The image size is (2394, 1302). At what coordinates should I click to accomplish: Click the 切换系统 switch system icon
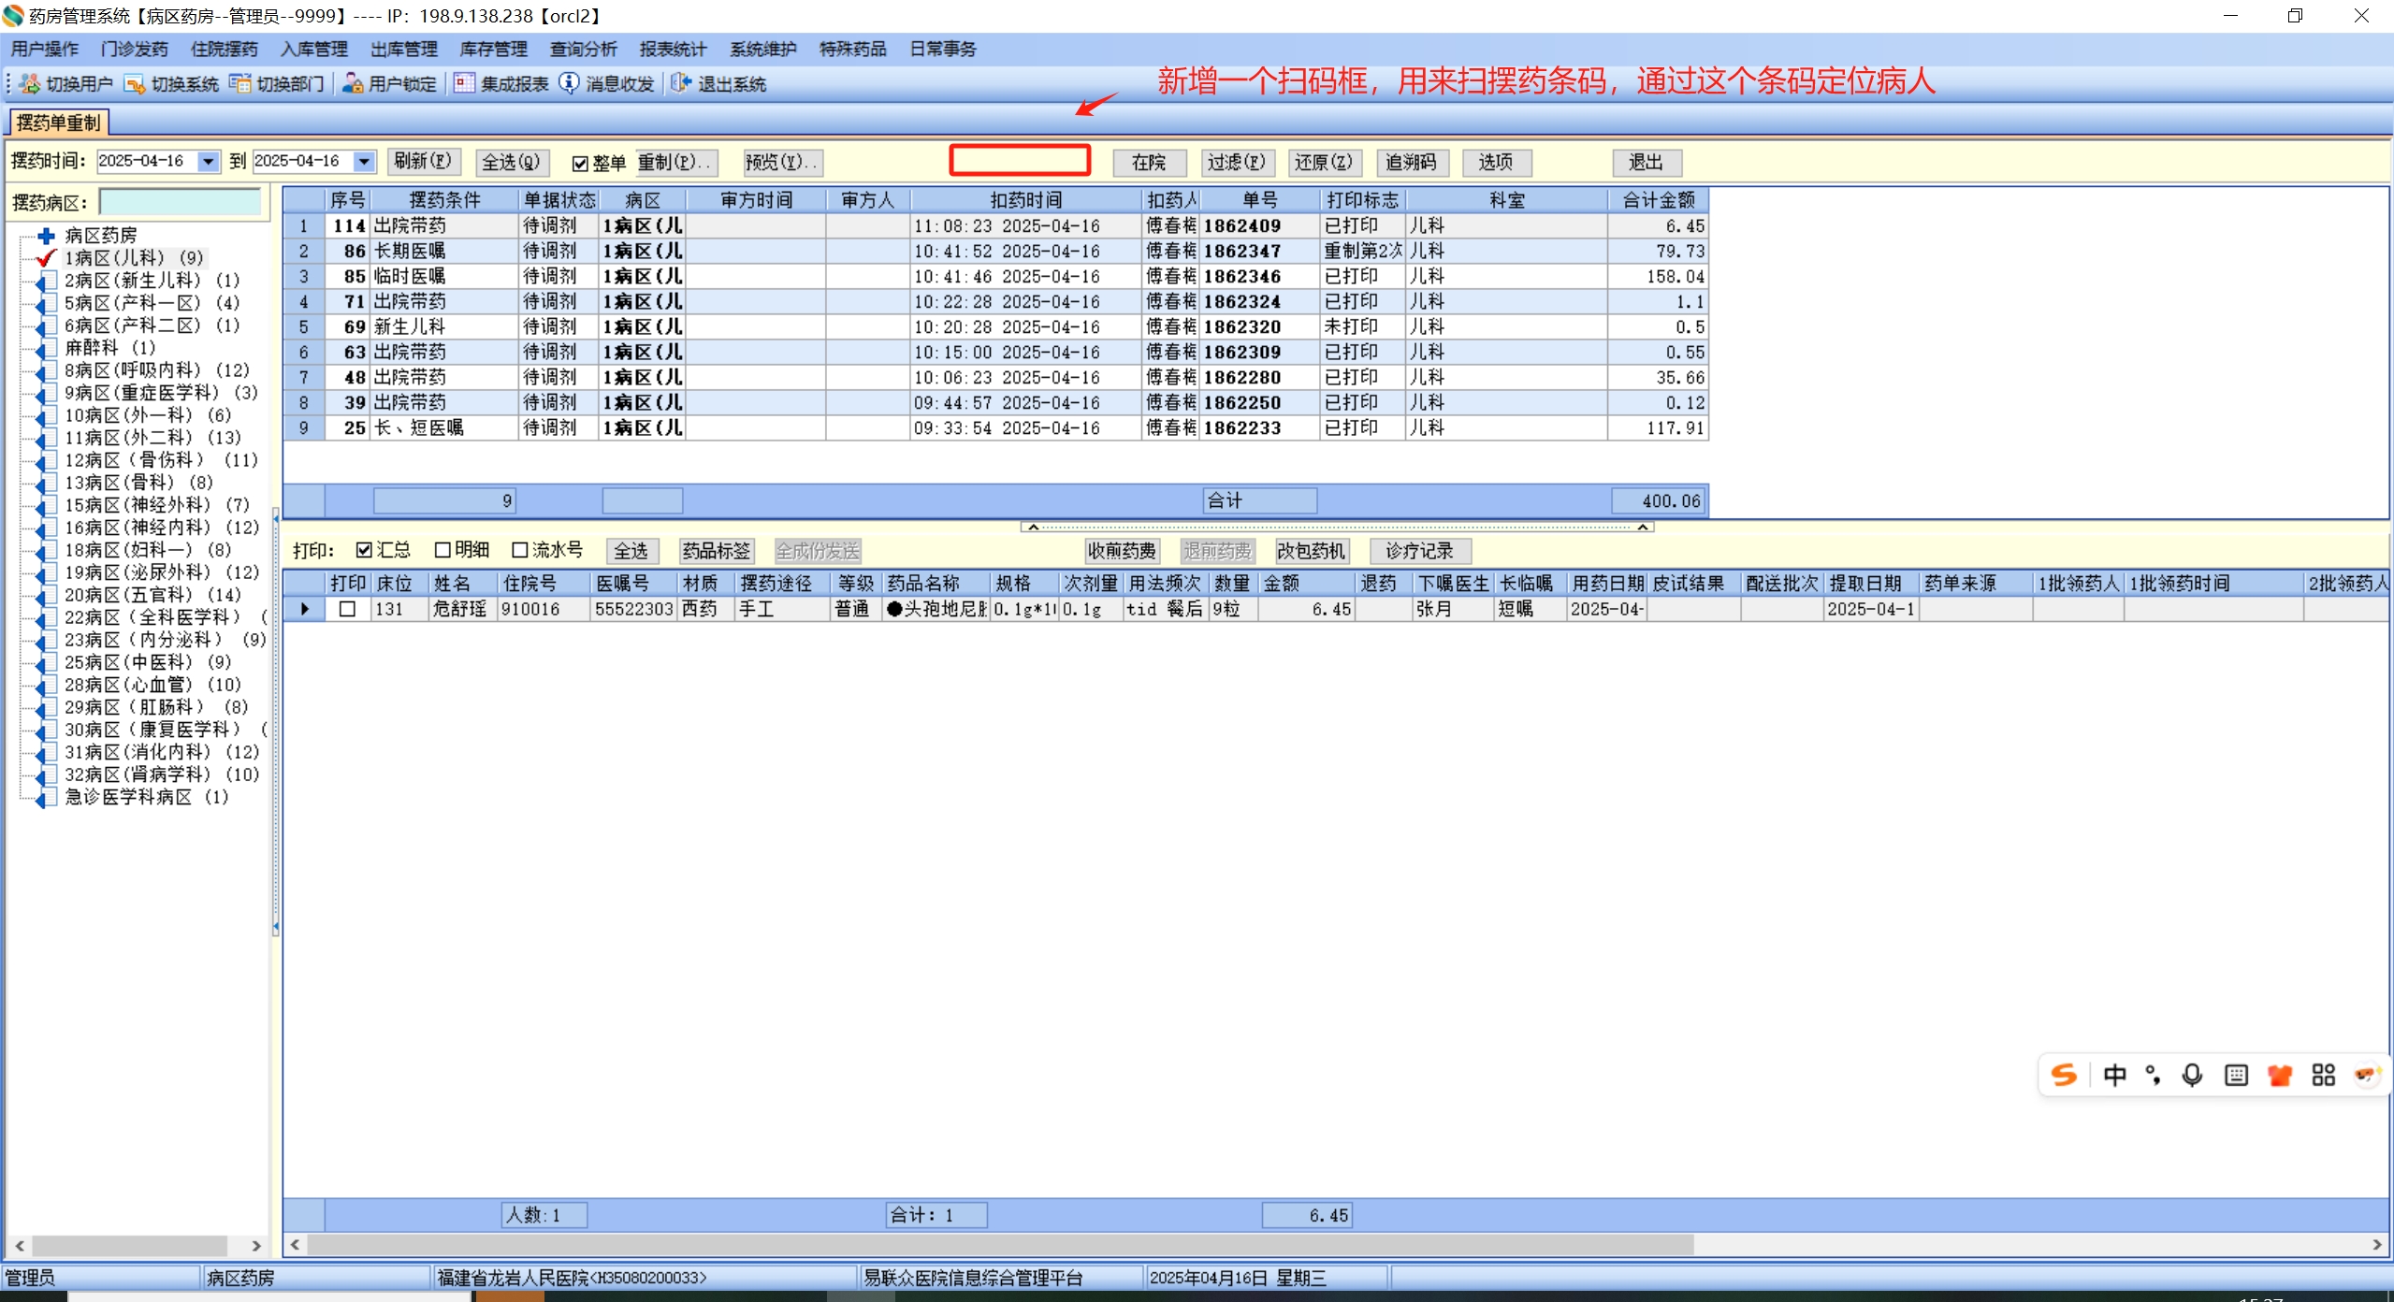coord(135,84)
